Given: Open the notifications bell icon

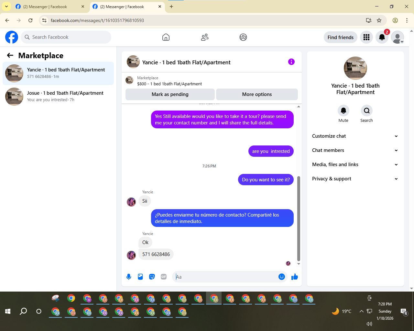Looking at the screenshot, I should tap(382, 37).
